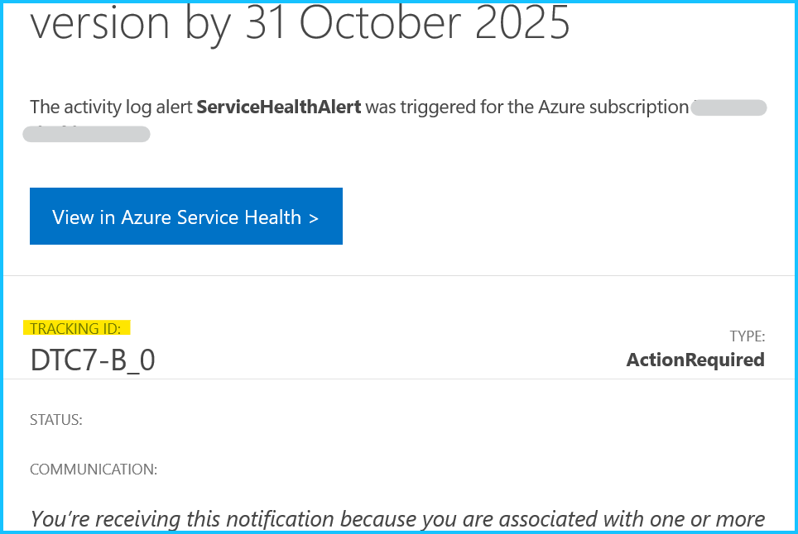Screen dimensions: 798x534
Task: Click the divider line beneath the tracking ID
Action: [399, 379]
